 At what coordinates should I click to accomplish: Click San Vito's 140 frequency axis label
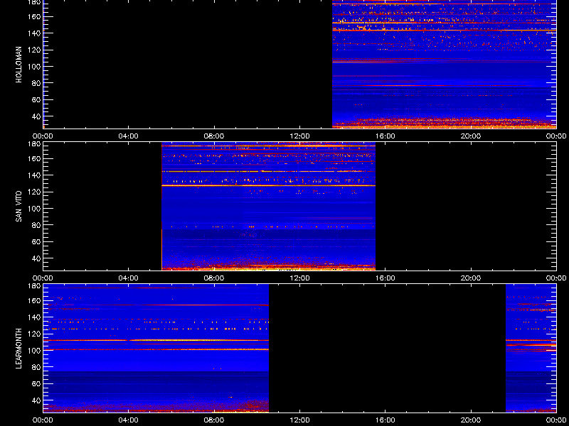34,175
